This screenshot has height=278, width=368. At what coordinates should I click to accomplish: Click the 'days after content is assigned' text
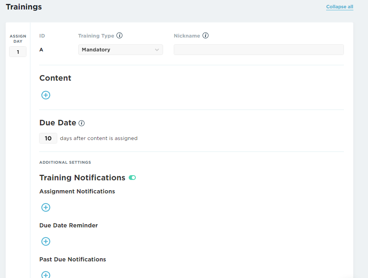[99, 138]
